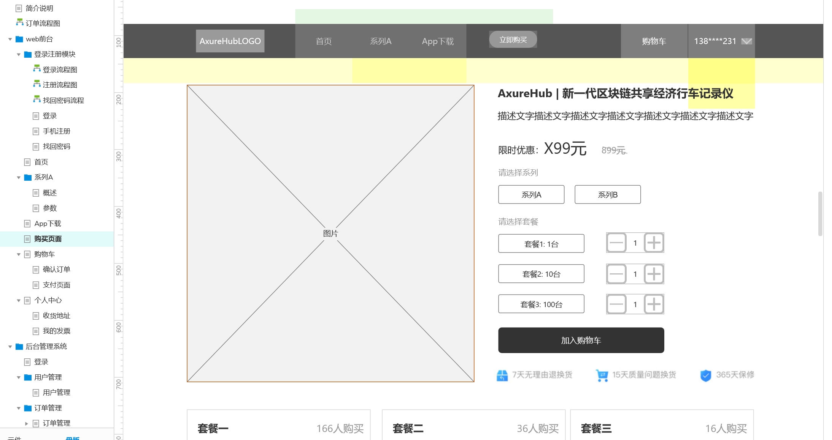The image size is (832, 440).
Task: Select the 购买页面 page in tree
Action: [48, 239]
